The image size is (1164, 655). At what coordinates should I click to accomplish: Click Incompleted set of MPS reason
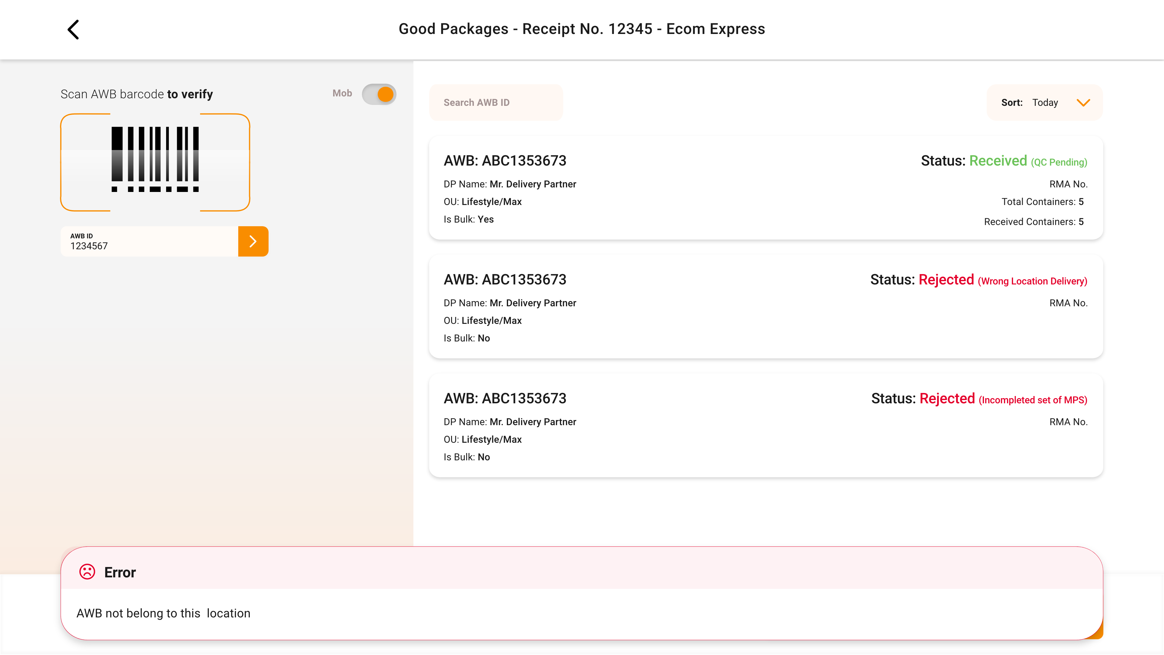click(1032, 400)
